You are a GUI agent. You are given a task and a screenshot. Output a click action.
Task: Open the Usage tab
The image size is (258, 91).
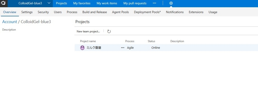pos(213,12)
